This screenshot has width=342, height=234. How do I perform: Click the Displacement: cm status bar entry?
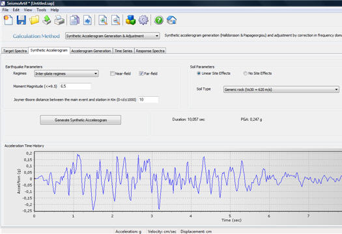(x=196, y=231)
